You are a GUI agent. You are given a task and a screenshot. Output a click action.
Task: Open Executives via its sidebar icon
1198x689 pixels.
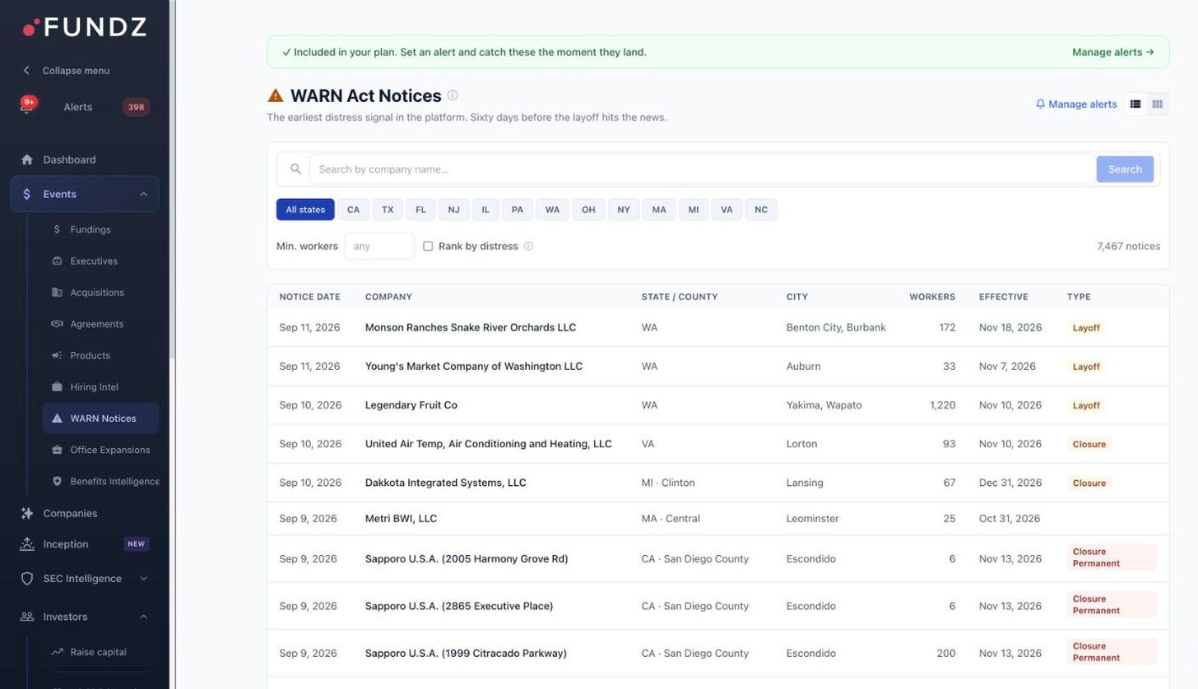(x=57, y=261)
